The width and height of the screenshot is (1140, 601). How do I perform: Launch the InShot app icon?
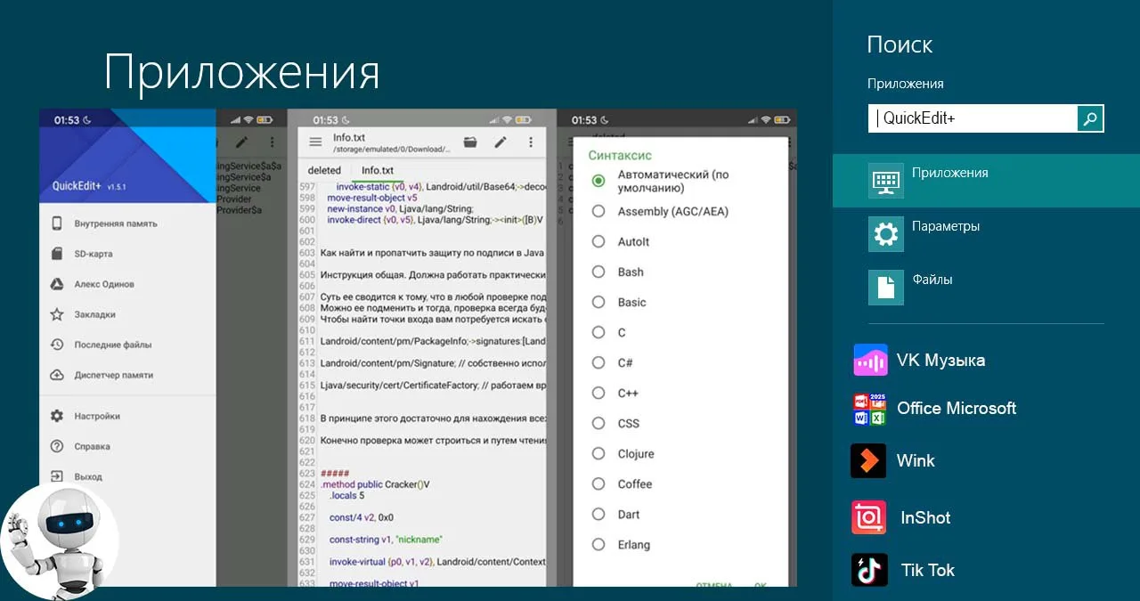pos(868,517)
